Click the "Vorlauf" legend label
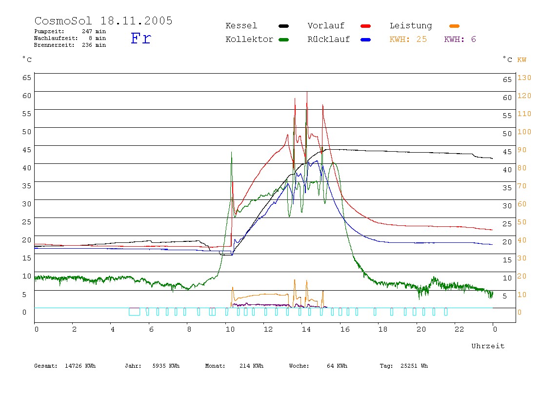 (x=326, y=26)
